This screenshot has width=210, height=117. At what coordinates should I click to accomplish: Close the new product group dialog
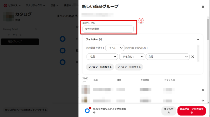pyautogui.click(x=203, y=7)
